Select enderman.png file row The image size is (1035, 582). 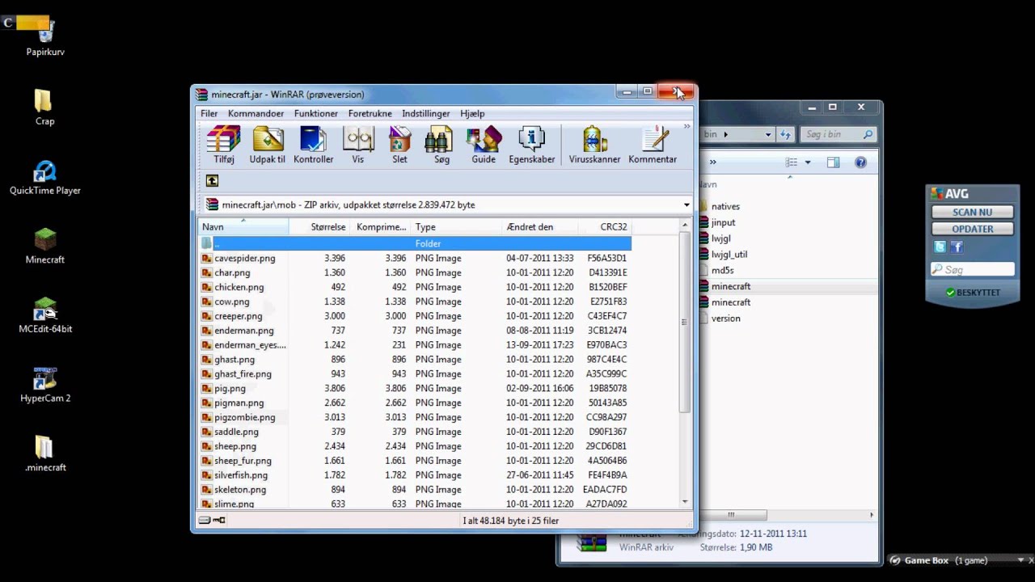point(415,331)
